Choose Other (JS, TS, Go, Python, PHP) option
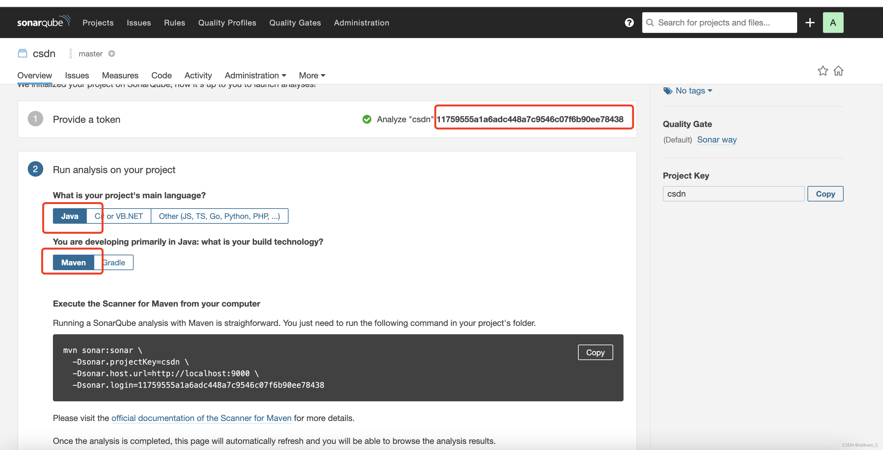The height and width of the screenshot is (450, 883). [x=219, y=216]
